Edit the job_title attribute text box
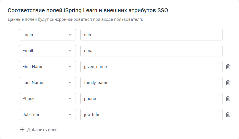 point(151,115)
